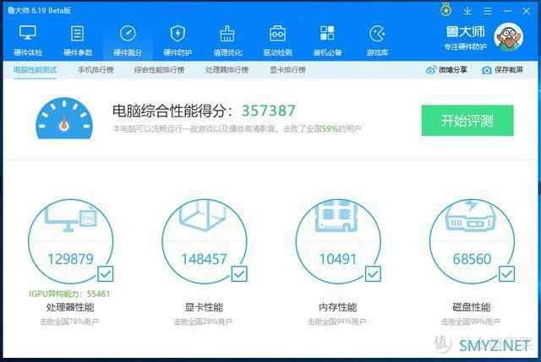Click the 59% beaten users description
This screenshot has width=541, height=362.
tap(237, 129)
